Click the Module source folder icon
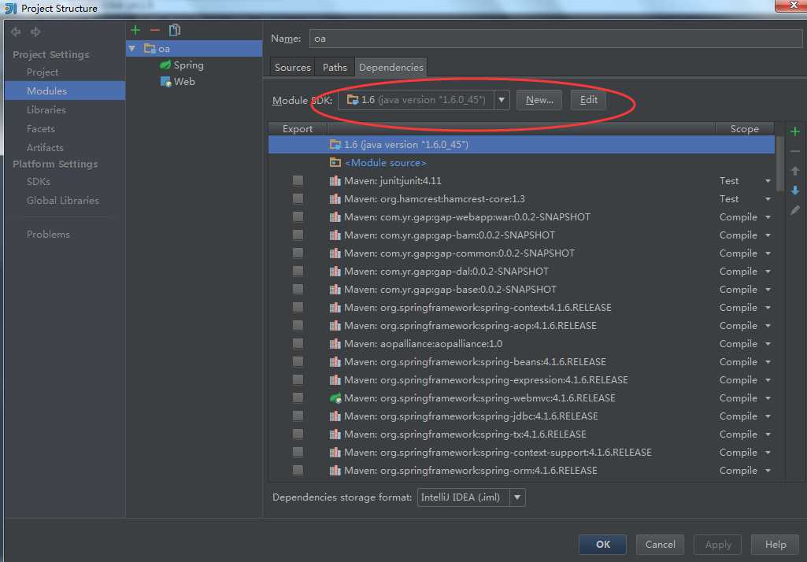This screenshot has width=807, height=562. point(335,163)
